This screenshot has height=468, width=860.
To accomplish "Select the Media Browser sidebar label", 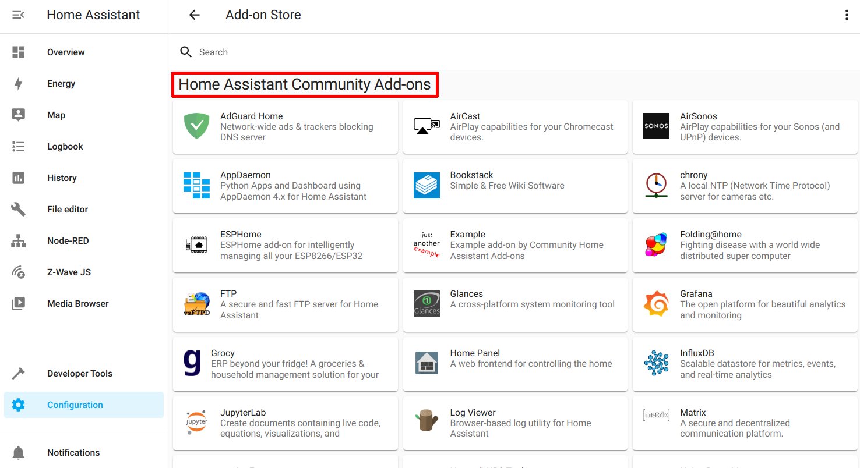I will click(x=78, y=304).
